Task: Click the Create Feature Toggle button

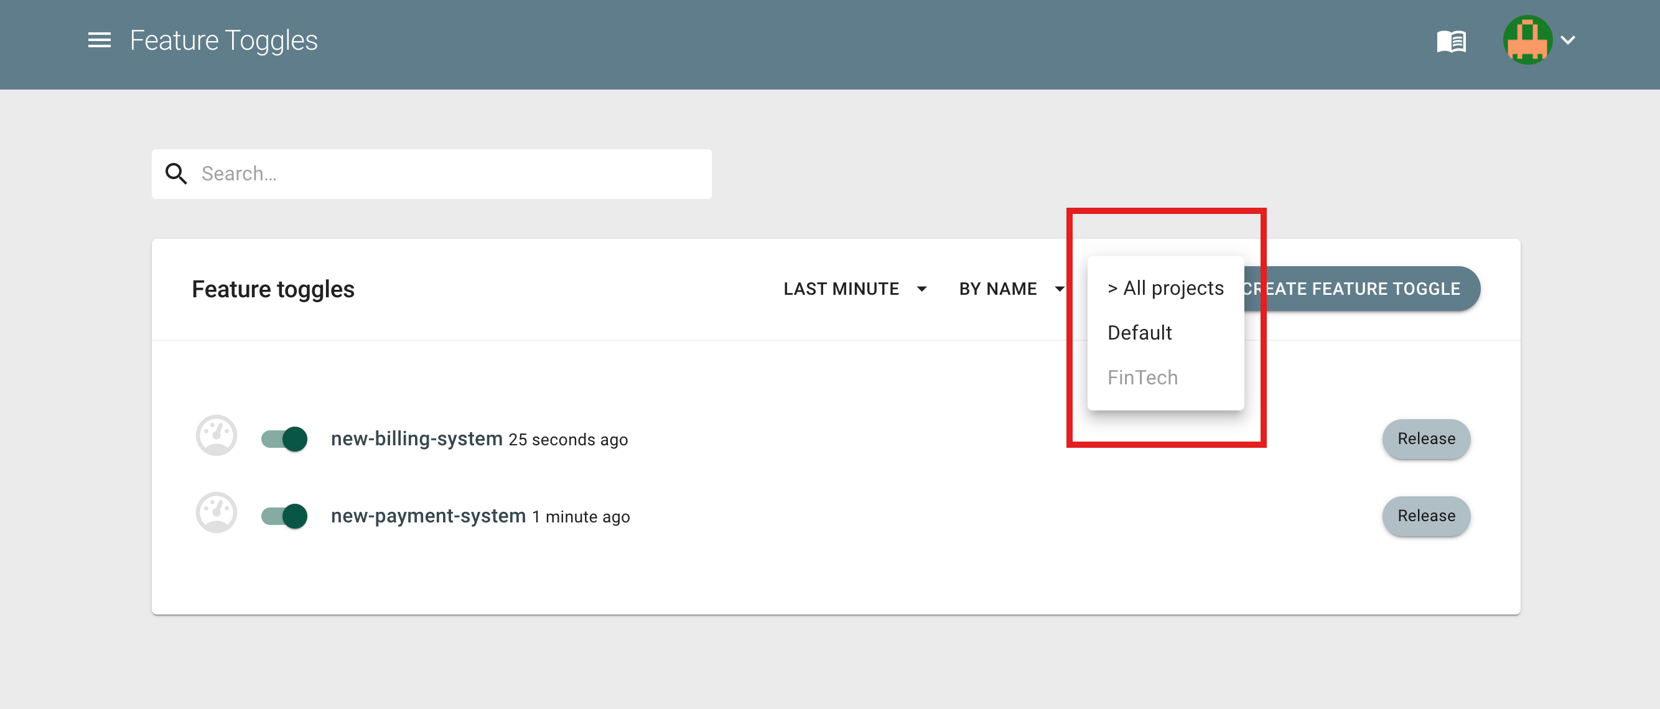Action: click(x=1361, y=289)
